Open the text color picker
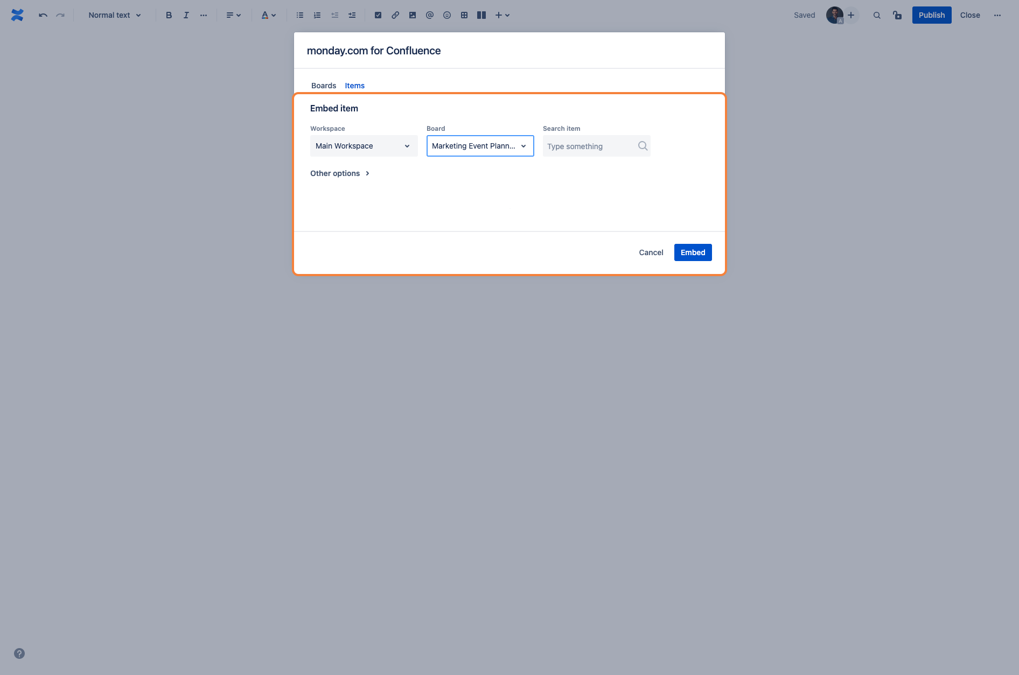The width and height of the screenshot is (1019, 675). coord(268,15)
